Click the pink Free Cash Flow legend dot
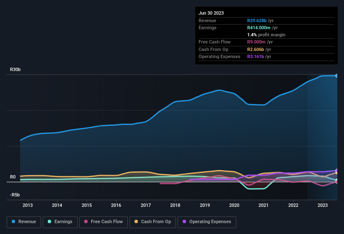The width and height of the screenshot is (344, 234). 86,221
